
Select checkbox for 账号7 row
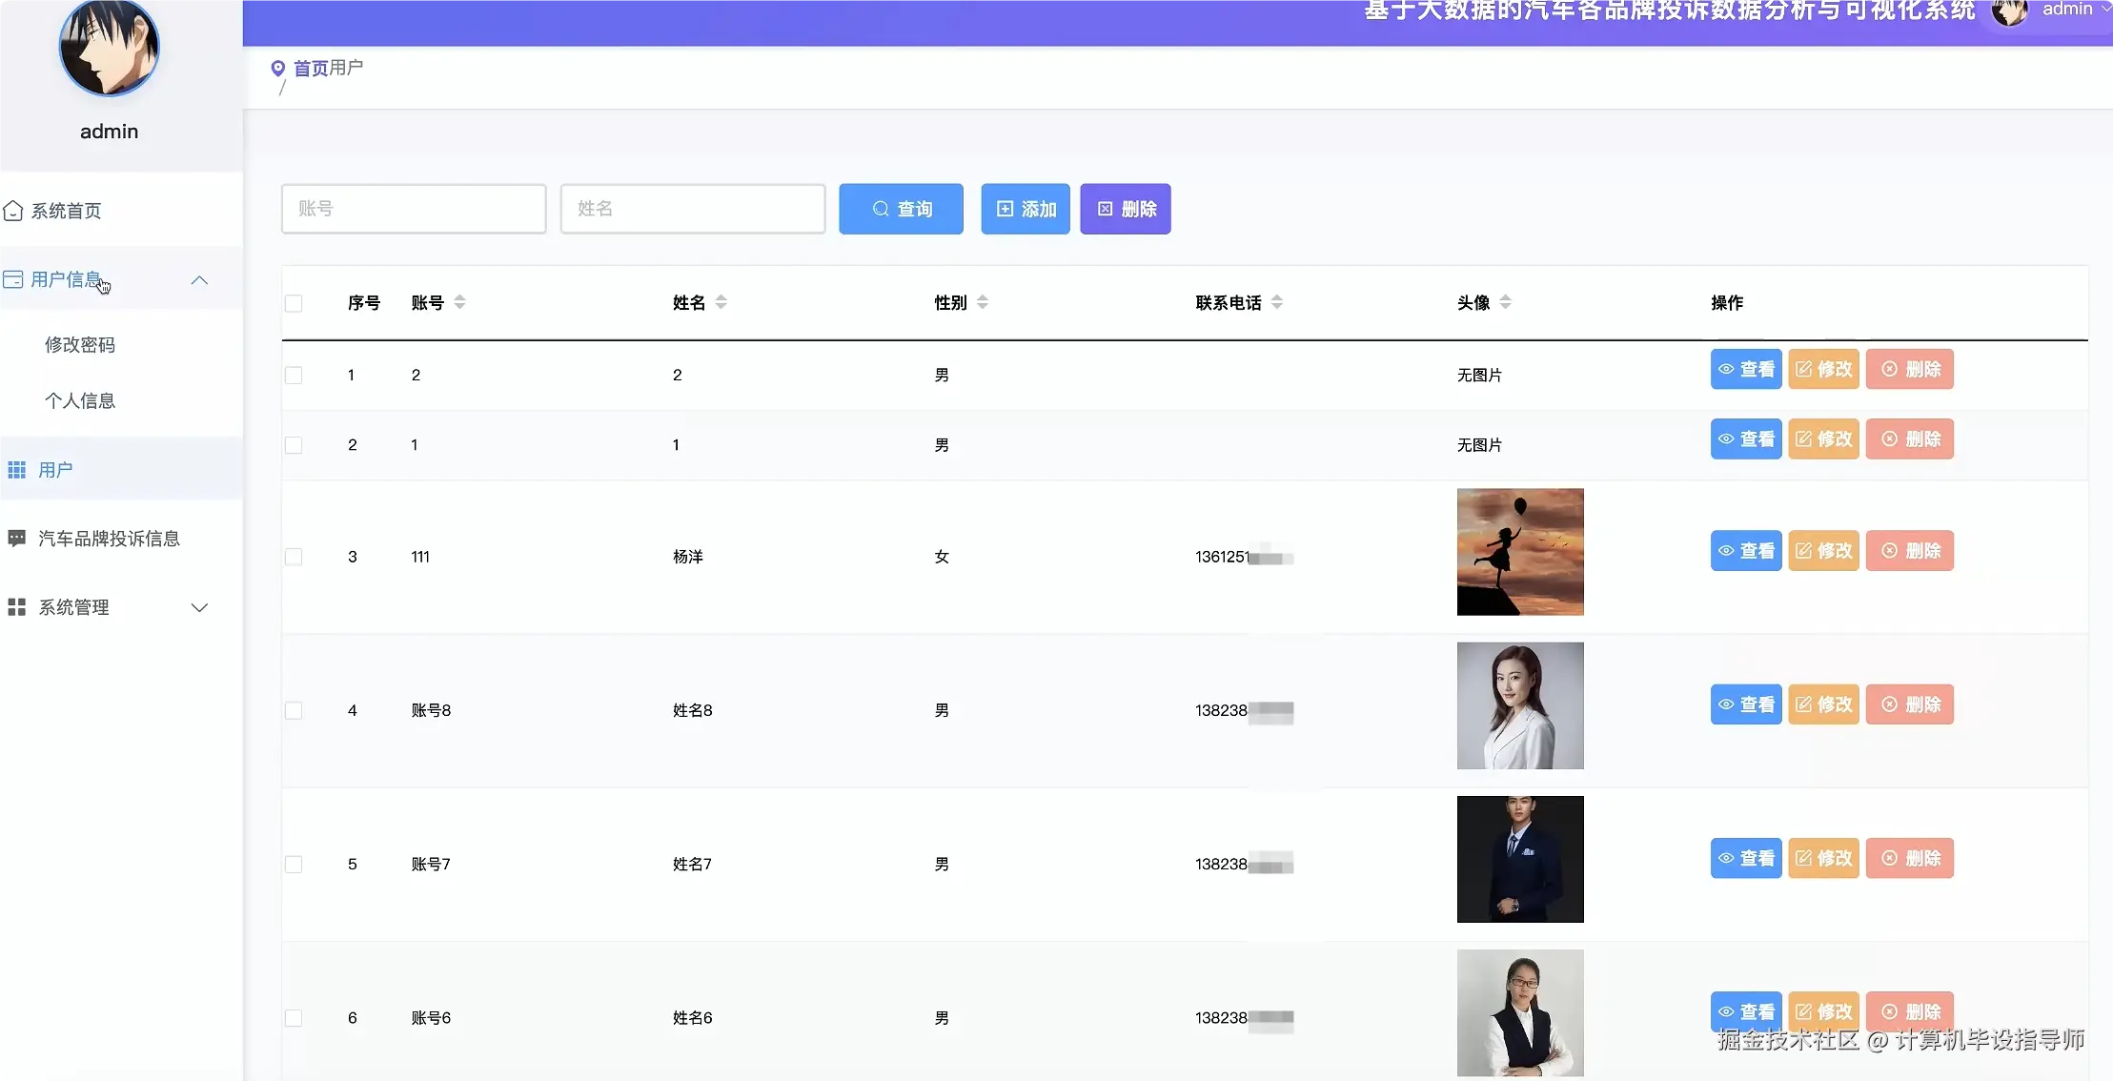click(294, 865)
